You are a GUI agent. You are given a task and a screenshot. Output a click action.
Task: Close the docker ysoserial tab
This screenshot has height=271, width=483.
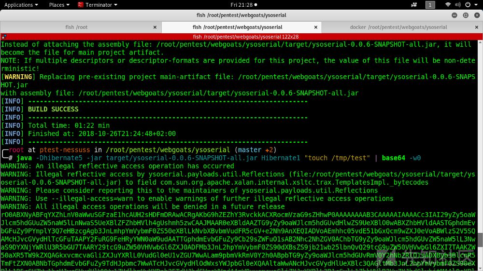click(x=477, y=27)
